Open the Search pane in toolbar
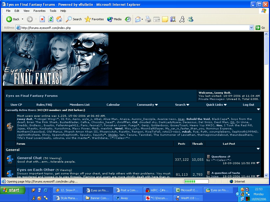Viewport: 270px width, 202px height. pyautogui.click(x=74, y=19)
